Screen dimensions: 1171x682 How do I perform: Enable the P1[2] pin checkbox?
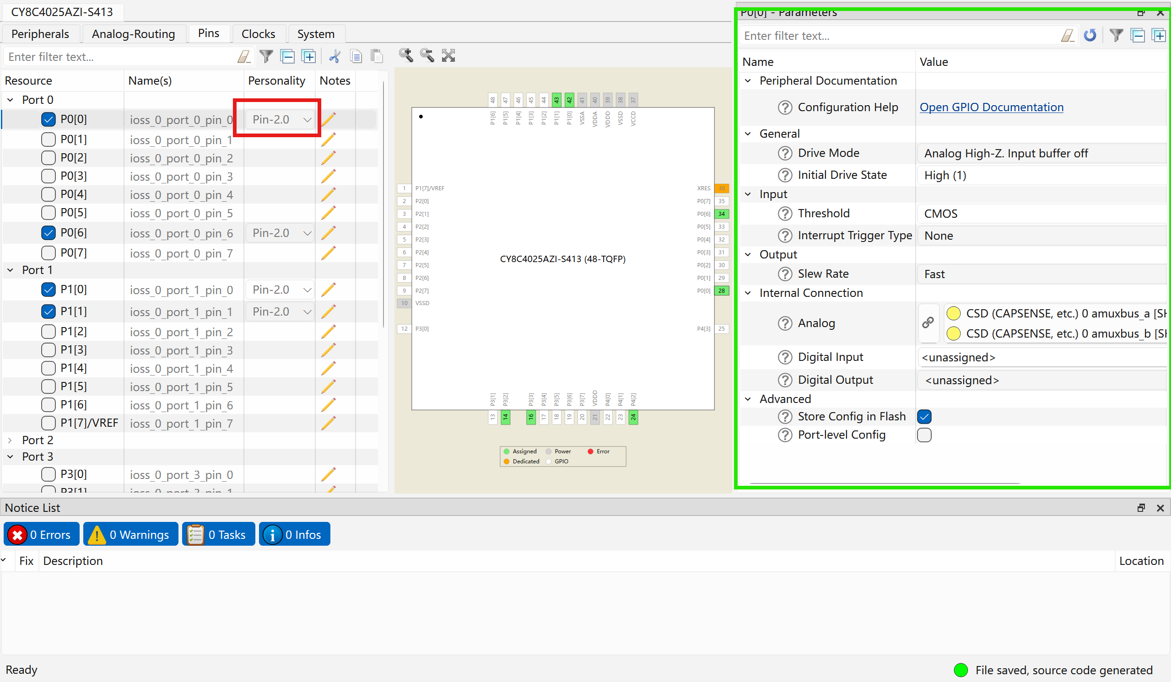pyautogui.click(x=49, y=332)
